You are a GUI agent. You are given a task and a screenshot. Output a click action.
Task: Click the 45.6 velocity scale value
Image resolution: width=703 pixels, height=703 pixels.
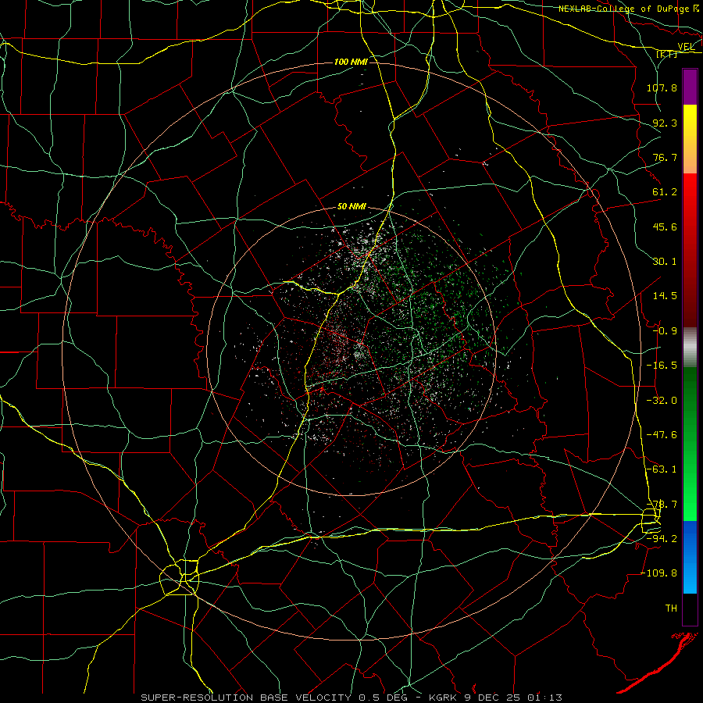pos(665,227)
